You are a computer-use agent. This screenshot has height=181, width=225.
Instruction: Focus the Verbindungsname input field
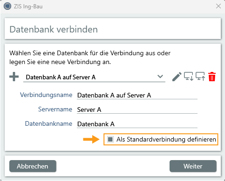(137, 95)
